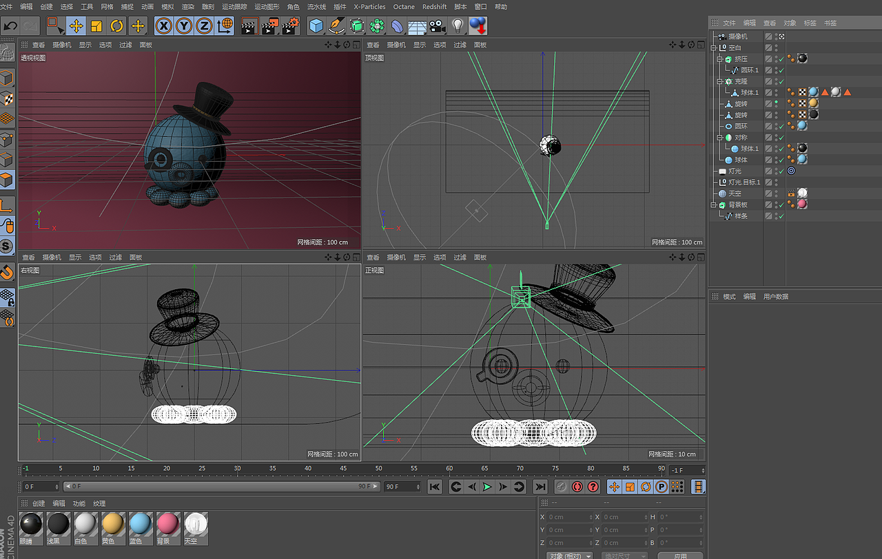The width and height of the screenshot is (882, 559).
Task: Click the record active objects button
Action: point(562,487)
